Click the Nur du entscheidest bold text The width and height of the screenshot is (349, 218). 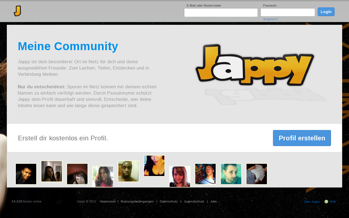coord(42,87)
